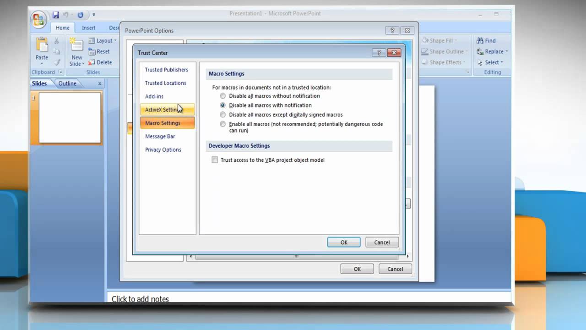
Task: Click the Trust Center help question mark
Action: tap(379, 53)
